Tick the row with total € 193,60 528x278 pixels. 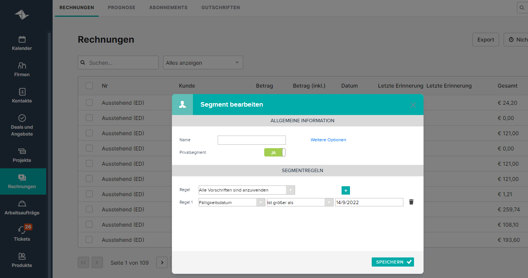click(89, 240)
